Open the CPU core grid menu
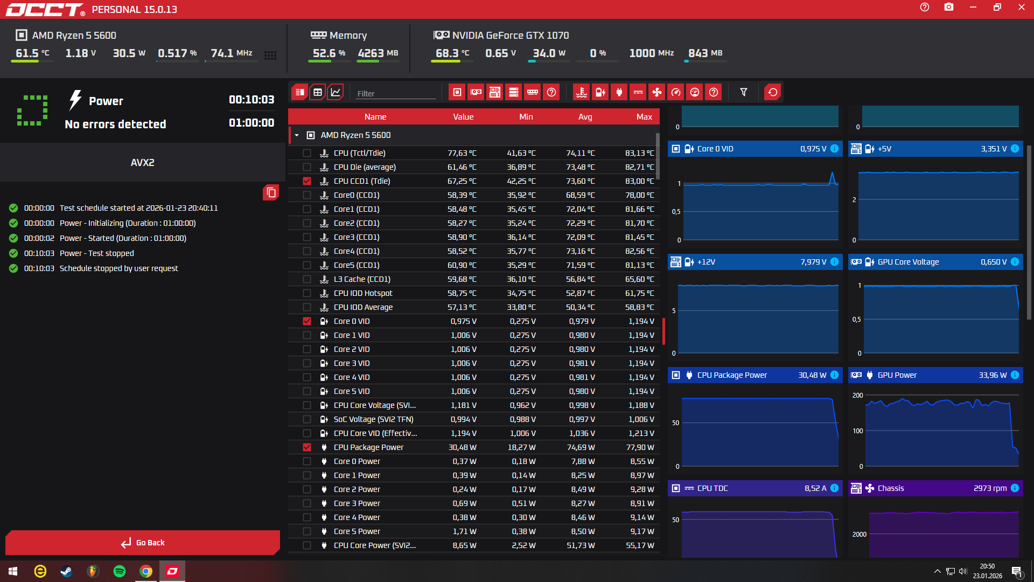 [x=270, y=55]
